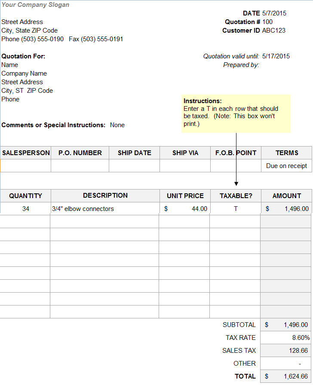The width and height of the screenshot is (313, 385).
Task: Select the quotation number 100
Action: tap(267, 22)
